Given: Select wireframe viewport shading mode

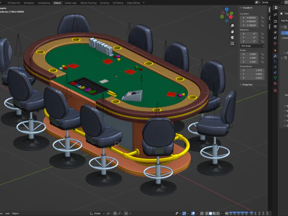Looking at the screenshot, I should (206, 214).
